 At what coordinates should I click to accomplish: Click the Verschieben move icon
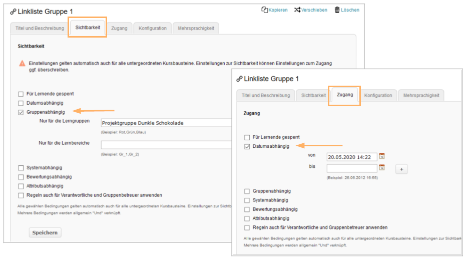(297, 10)
